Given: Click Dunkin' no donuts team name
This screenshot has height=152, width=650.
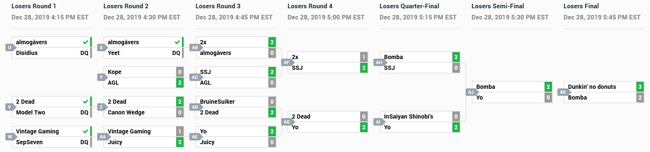Looking at the screenshot, I should point(592,87).
